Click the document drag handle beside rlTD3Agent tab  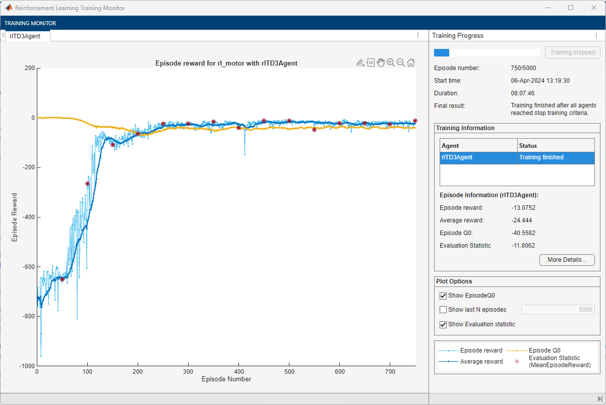click(x=3, y=36)
